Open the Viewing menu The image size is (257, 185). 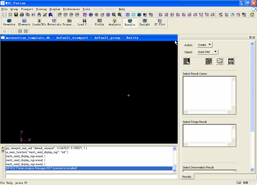tap(41, 9)
